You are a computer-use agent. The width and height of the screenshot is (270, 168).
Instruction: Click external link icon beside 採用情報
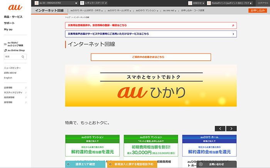(26, 102)
